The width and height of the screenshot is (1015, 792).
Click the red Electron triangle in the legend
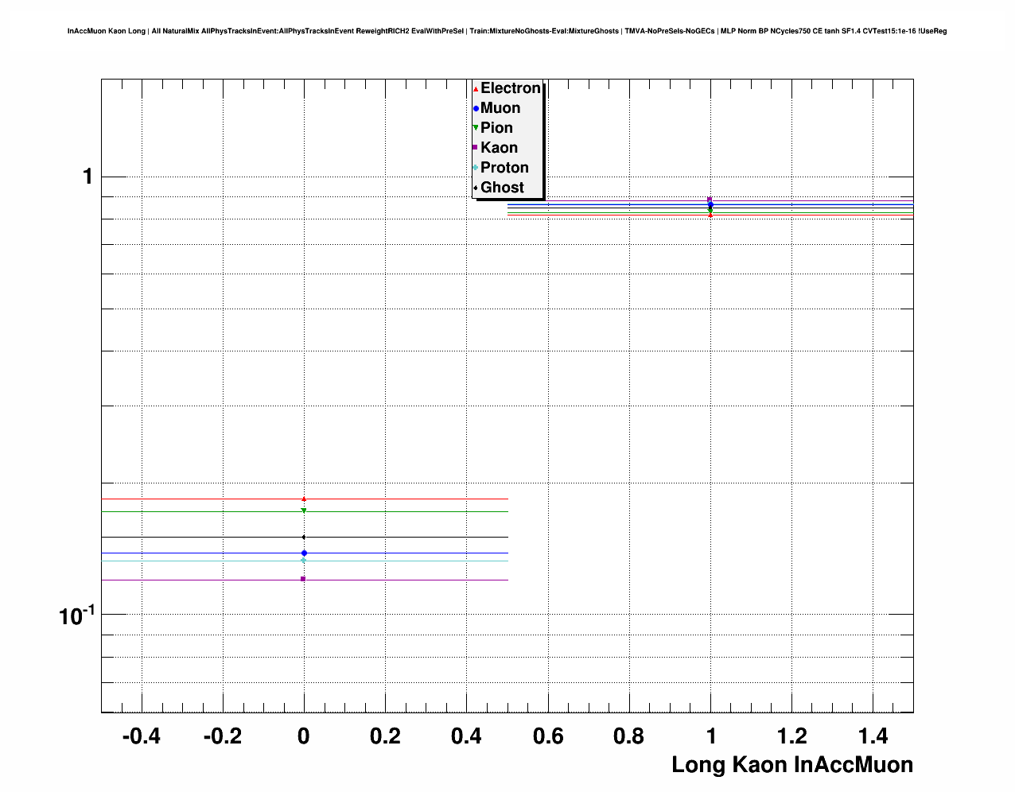tap(476, 89)
